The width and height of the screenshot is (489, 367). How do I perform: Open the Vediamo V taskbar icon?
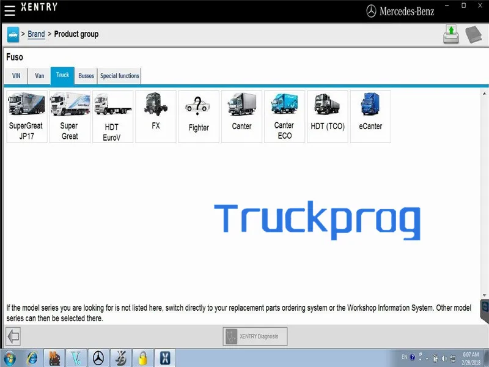coord(76,358)
